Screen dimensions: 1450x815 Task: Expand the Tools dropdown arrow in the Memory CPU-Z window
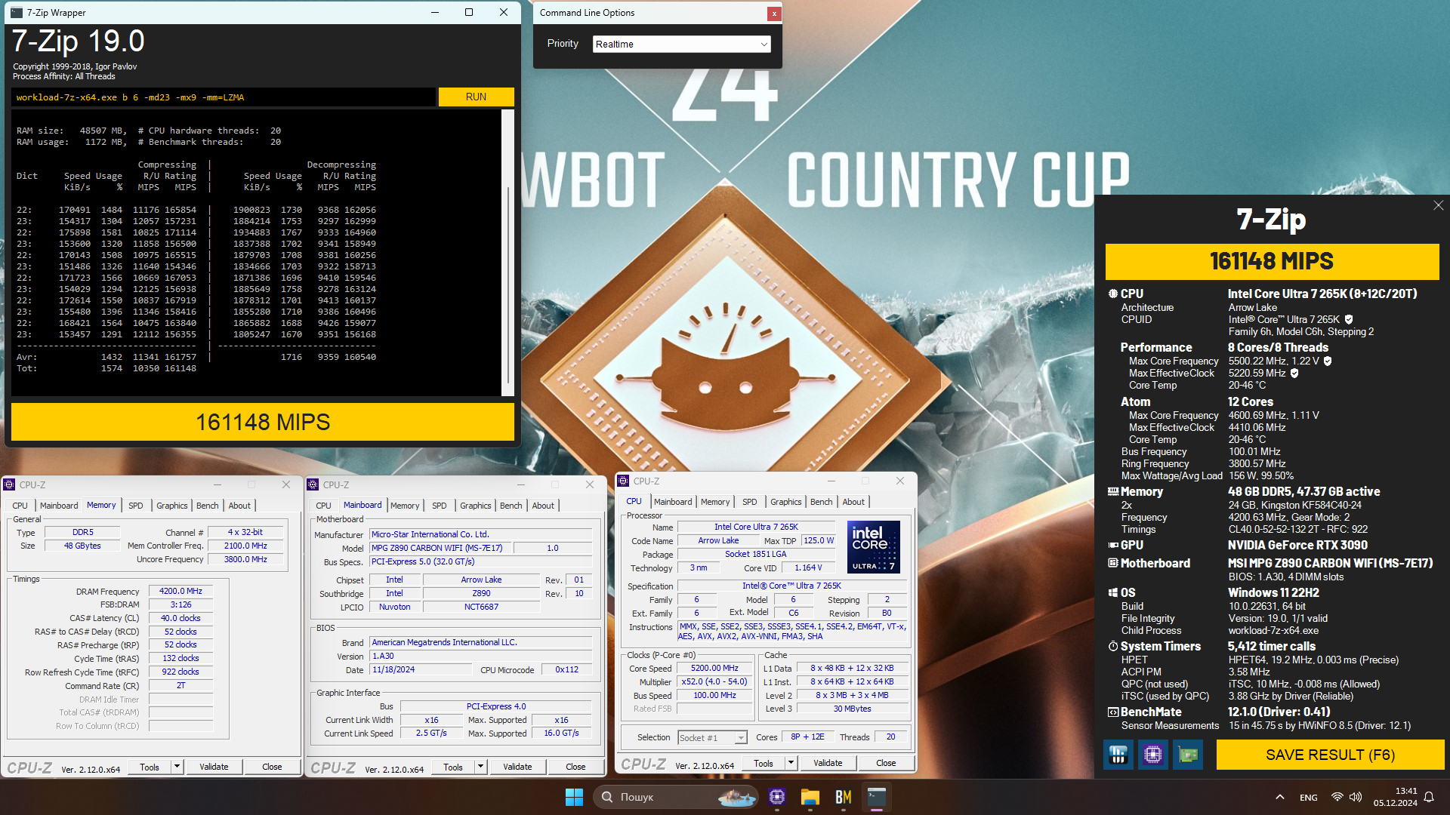pos(177,767)
